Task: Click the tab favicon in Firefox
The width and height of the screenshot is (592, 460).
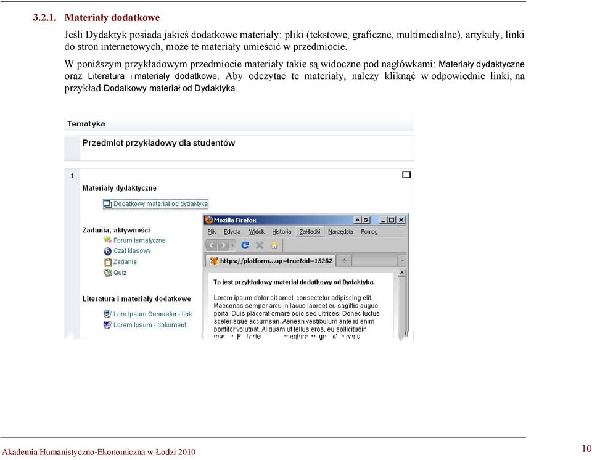Action: click(214, 261)
